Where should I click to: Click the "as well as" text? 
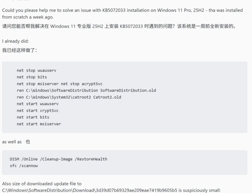pyautogui.click(x=12, y=142)
